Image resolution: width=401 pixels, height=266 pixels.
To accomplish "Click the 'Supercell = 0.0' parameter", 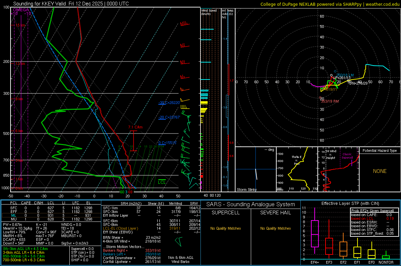I will 82,249.
